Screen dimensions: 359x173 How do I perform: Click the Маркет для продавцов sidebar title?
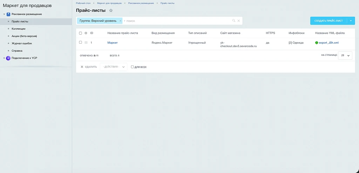click(x=27, y=6)
